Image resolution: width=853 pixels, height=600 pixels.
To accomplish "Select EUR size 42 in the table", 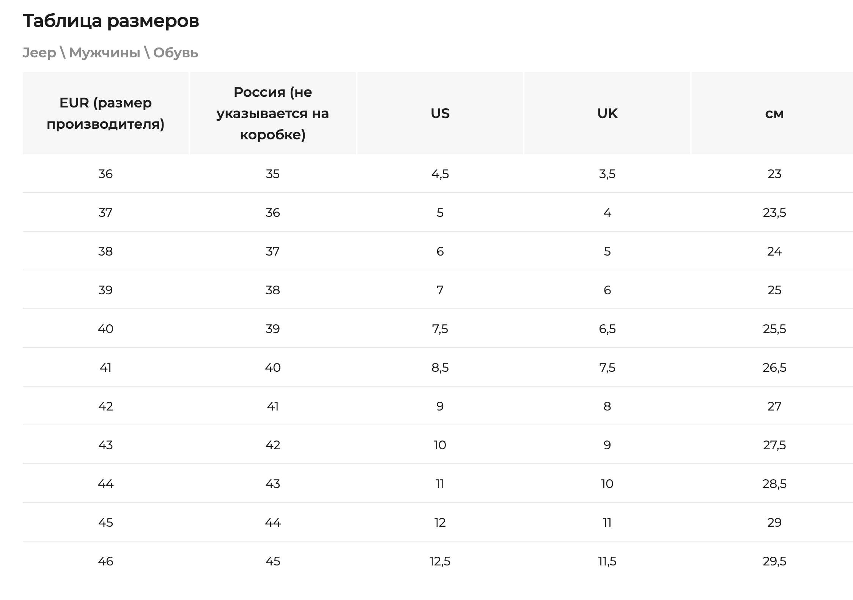I will 105,406.
